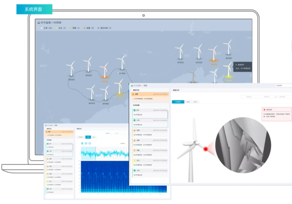Switch to the last grey tab in the 3D window
292x204 pixels.
click(x=195, y=102)
